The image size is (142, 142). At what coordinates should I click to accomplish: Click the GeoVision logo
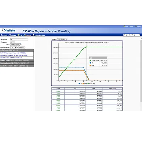tap(9, 30)
